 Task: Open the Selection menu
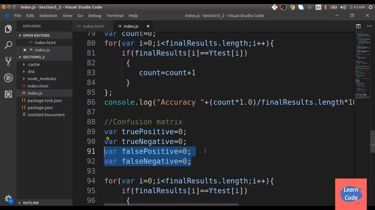click(48, 16)
